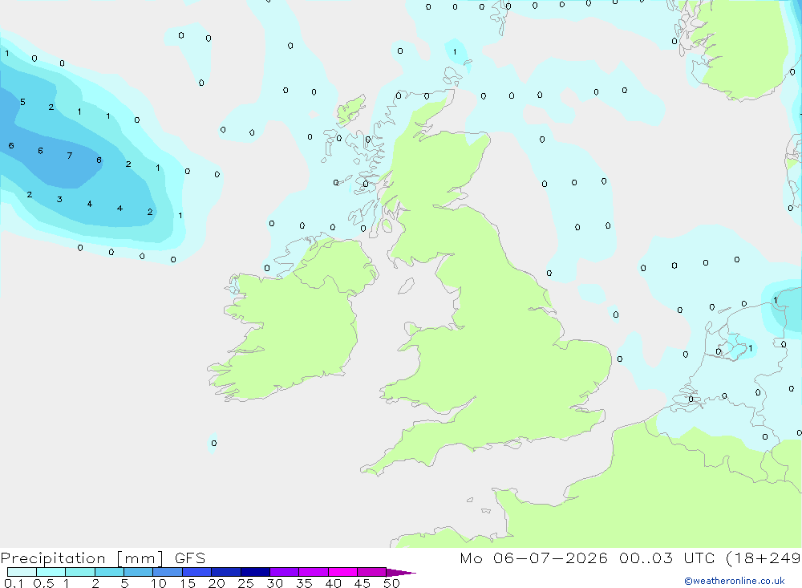The height and width of the screenshot is (588, 802).
Task: Click the "15" legend scale label
Action: pos(187,583)
